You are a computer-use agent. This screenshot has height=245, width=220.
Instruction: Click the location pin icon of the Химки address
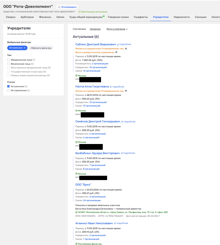pyautogui.click(x=76, y=212)
